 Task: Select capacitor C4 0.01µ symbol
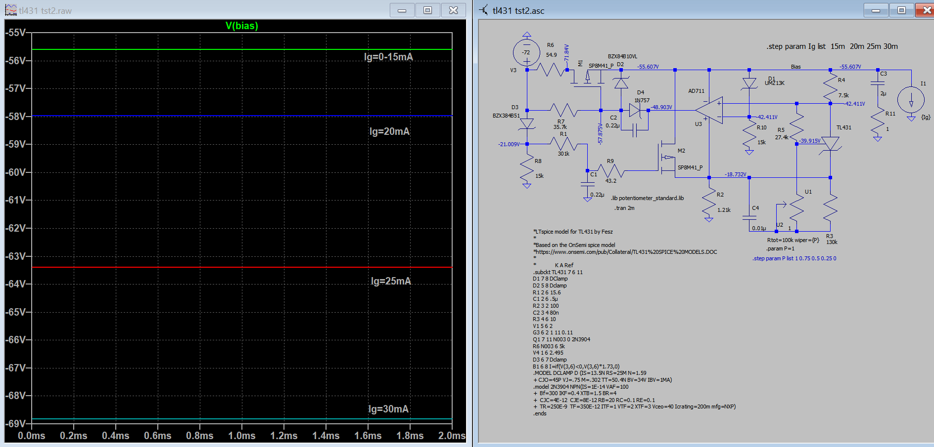[749, 217]
